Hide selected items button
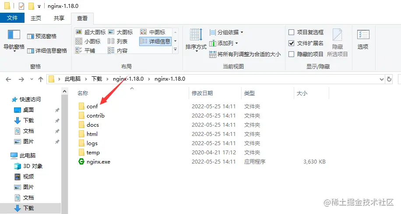Screen dimensions: 401x214 pos(338,43)
